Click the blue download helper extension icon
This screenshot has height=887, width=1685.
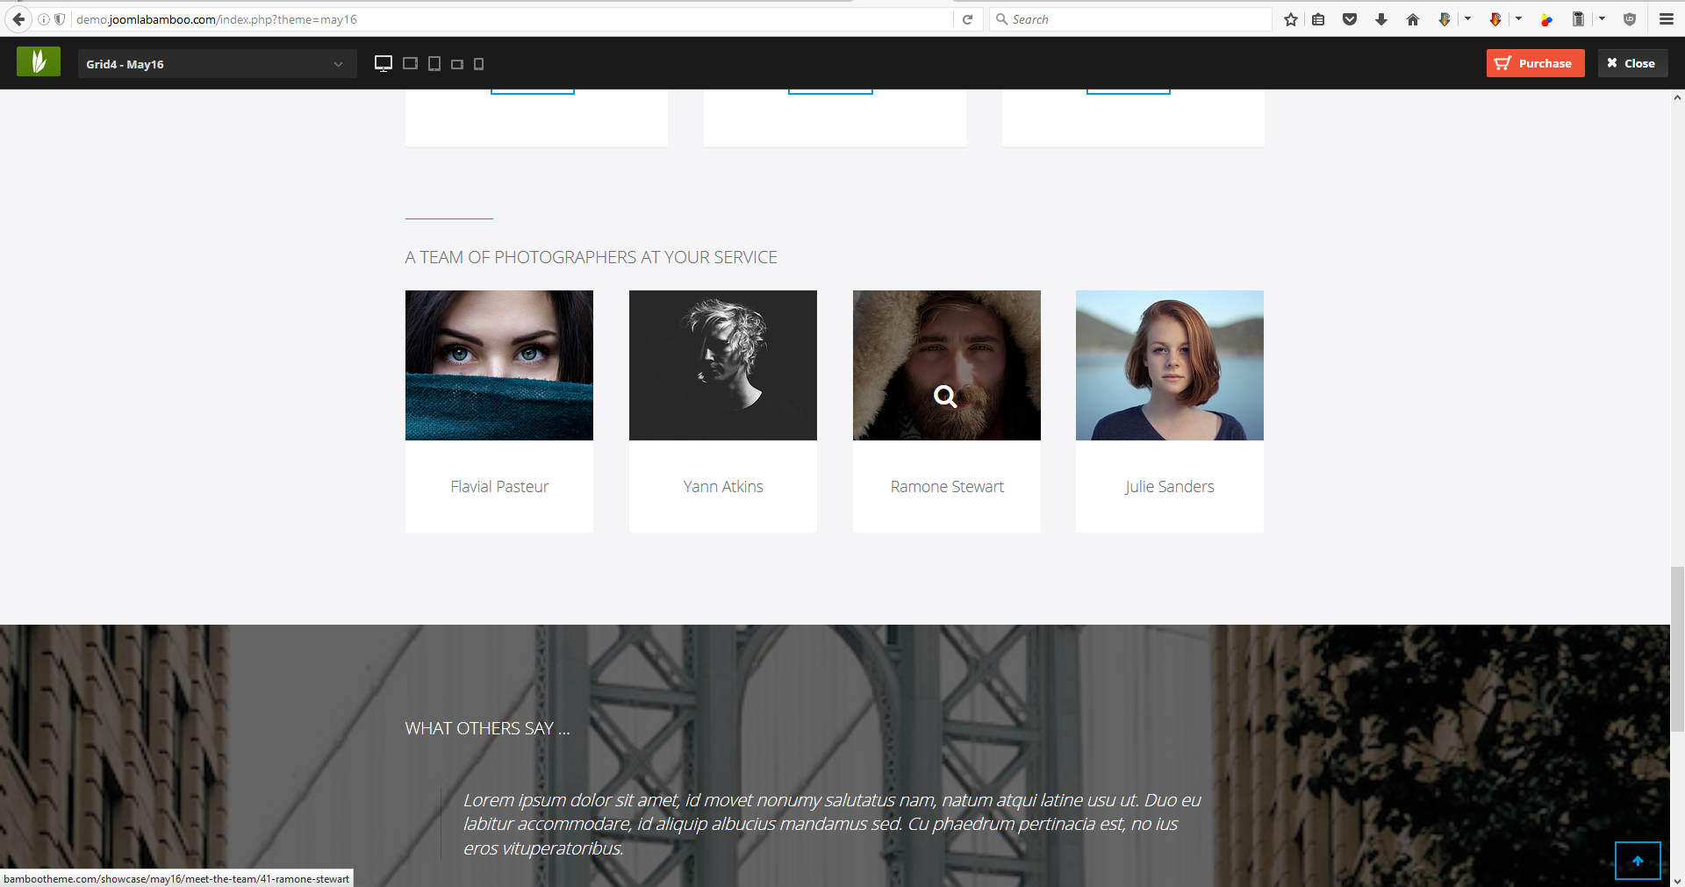[1445, 19]
